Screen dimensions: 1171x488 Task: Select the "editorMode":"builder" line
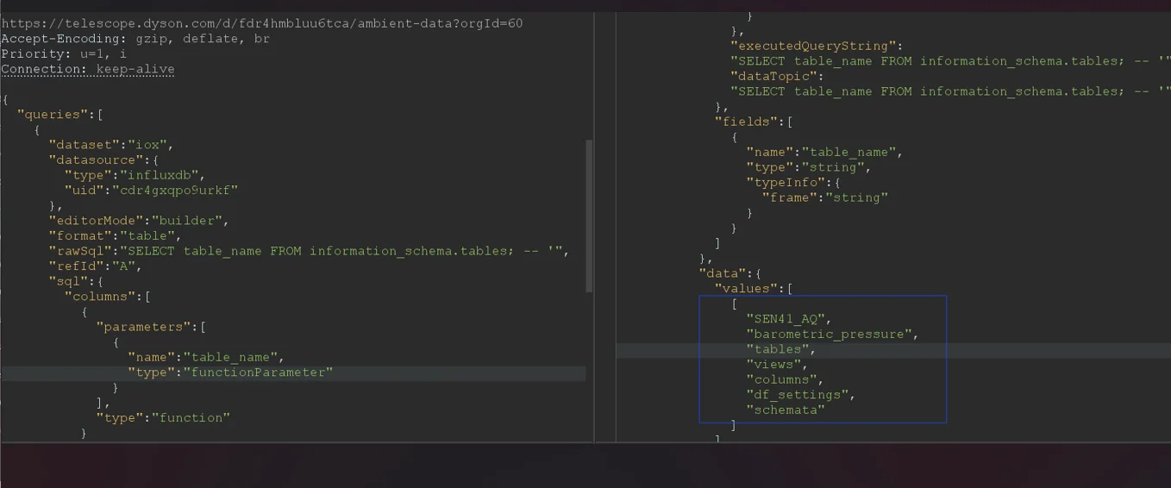(x=139, y=220)
